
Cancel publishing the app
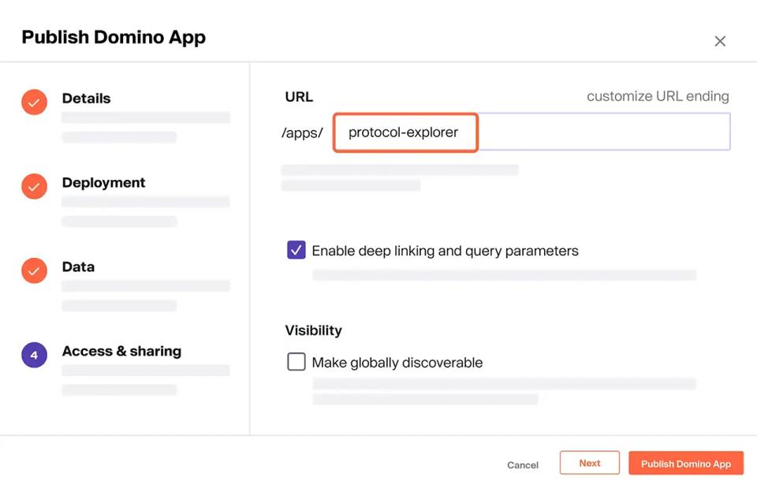pyautogui.click(x=522, y=465)
